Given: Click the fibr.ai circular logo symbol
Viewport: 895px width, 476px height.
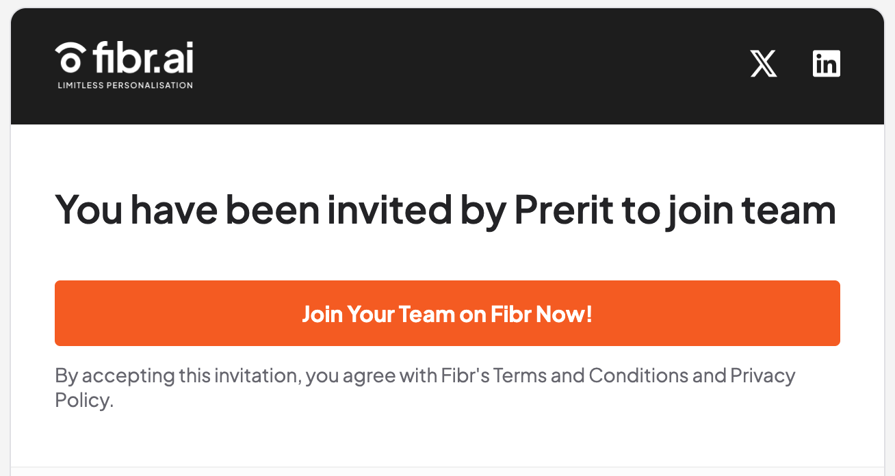Looking at the screenshot, I should (x=70, y=57).
